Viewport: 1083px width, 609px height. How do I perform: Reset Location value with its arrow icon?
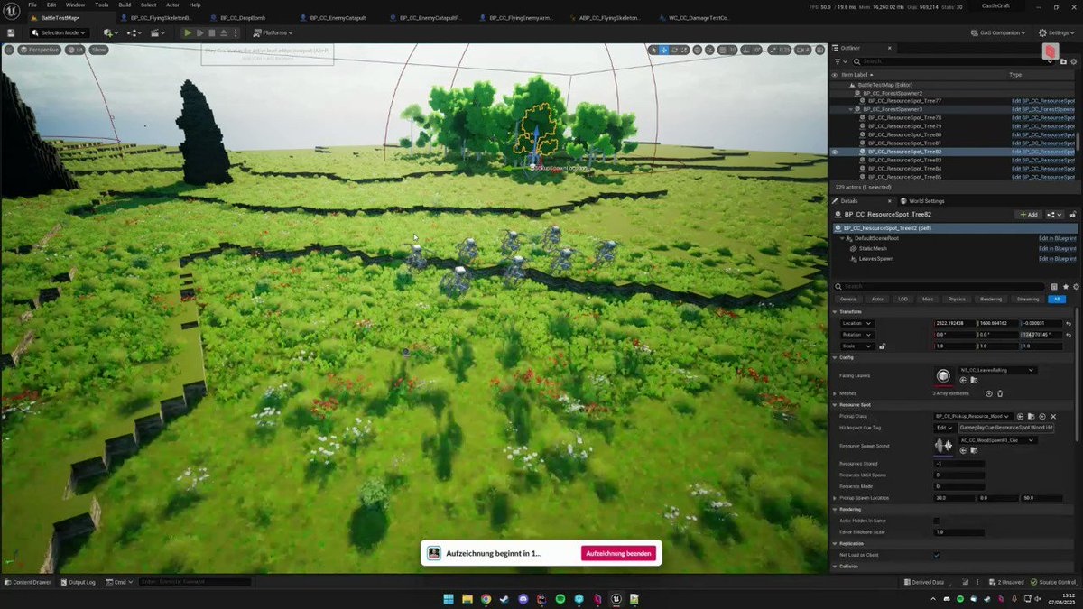pyautogui.click(x=1069, y=323)
